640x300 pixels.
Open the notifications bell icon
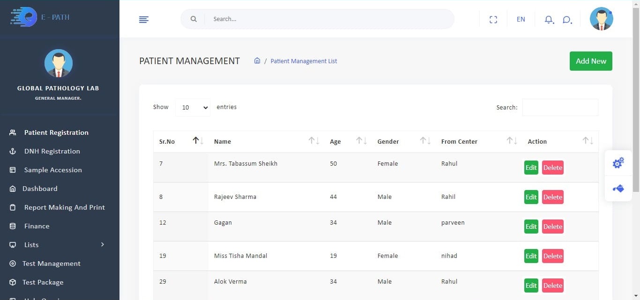[549, 19]
